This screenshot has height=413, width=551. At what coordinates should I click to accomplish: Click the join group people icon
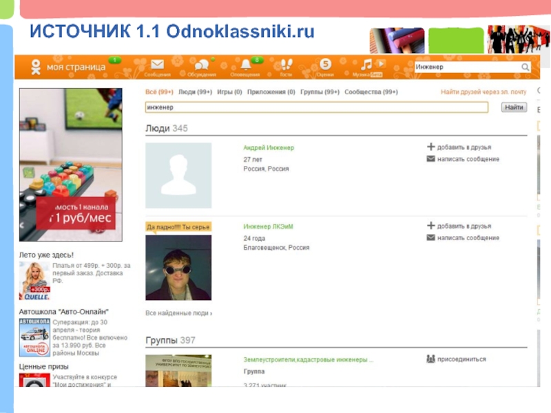431,359
